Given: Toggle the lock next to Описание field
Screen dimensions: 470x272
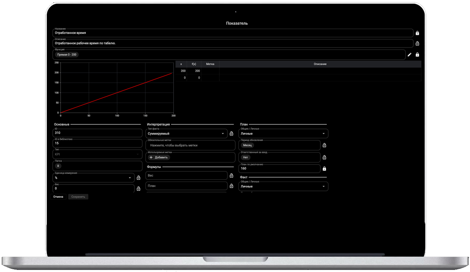Looking at the screenshot, I should 417,44.
